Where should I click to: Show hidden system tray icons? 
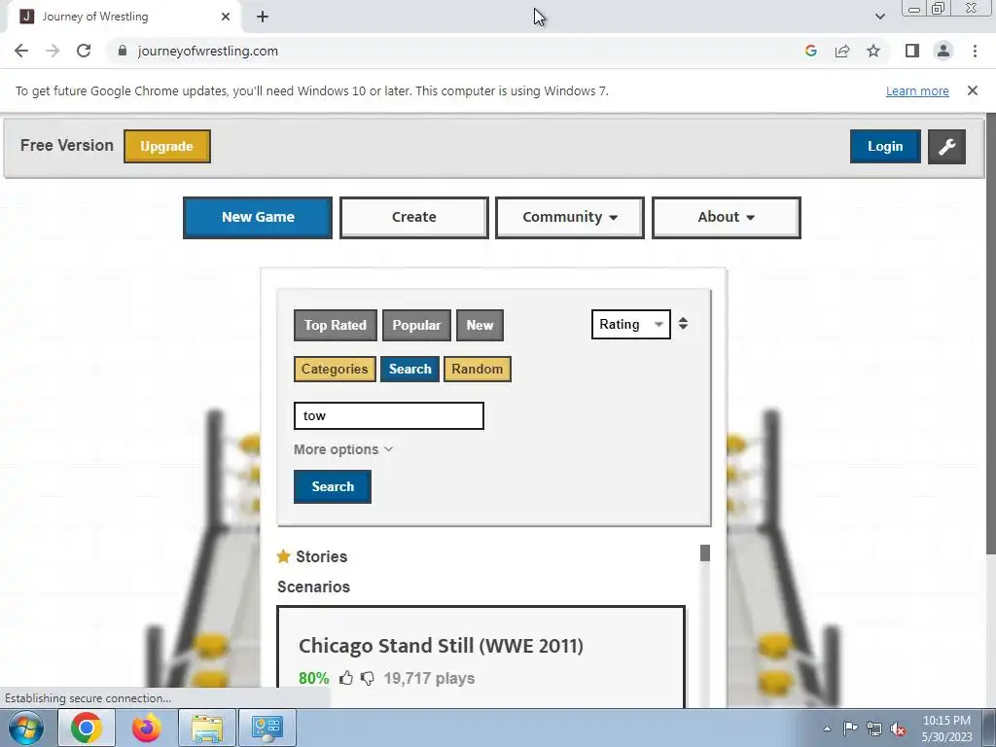(827, 729)
